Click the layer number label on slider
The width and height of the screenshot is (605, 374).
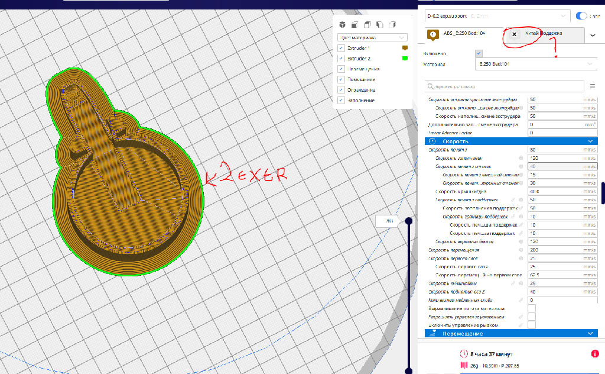(x=388, y=221)
